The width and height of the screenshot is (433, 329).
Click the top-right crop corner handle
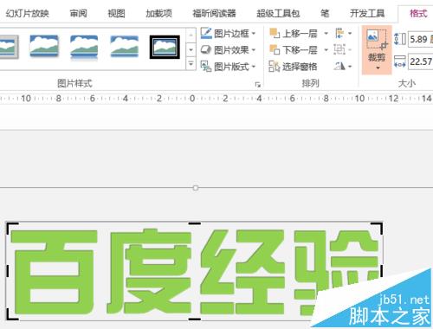point(377,228)
